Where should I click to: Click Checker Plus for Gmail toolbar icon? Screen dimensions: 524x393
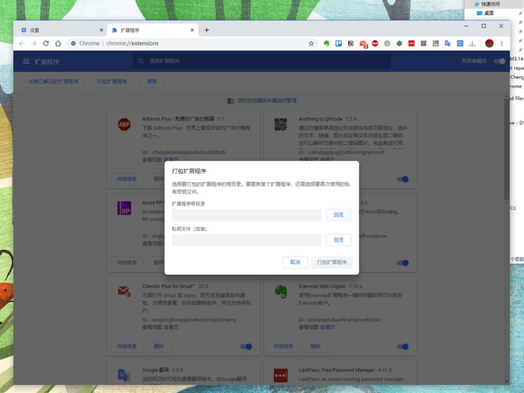[363, 44]
